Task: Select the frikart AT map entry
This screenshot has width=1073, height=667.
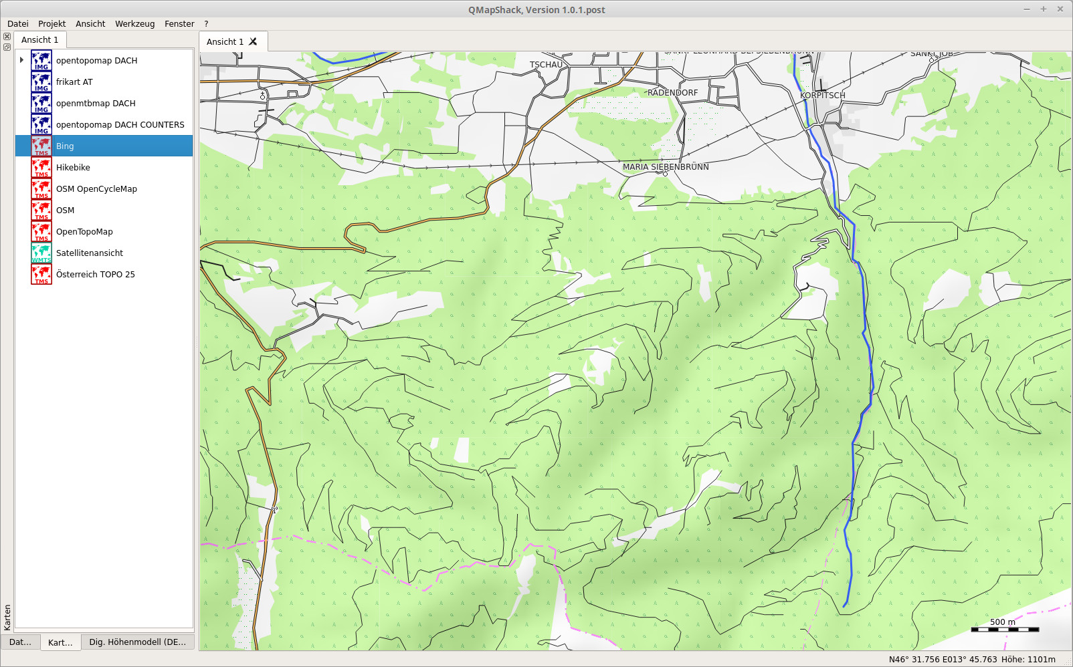Action: coord(104,82)
